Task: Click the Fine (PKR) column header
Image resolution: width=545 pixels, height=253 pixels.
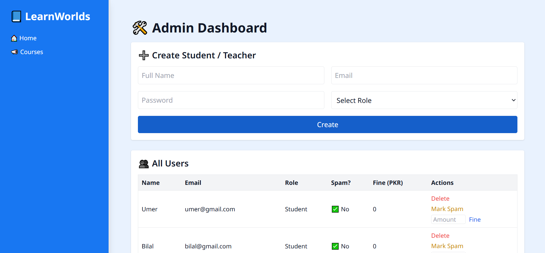Action: tap(388, 183)
